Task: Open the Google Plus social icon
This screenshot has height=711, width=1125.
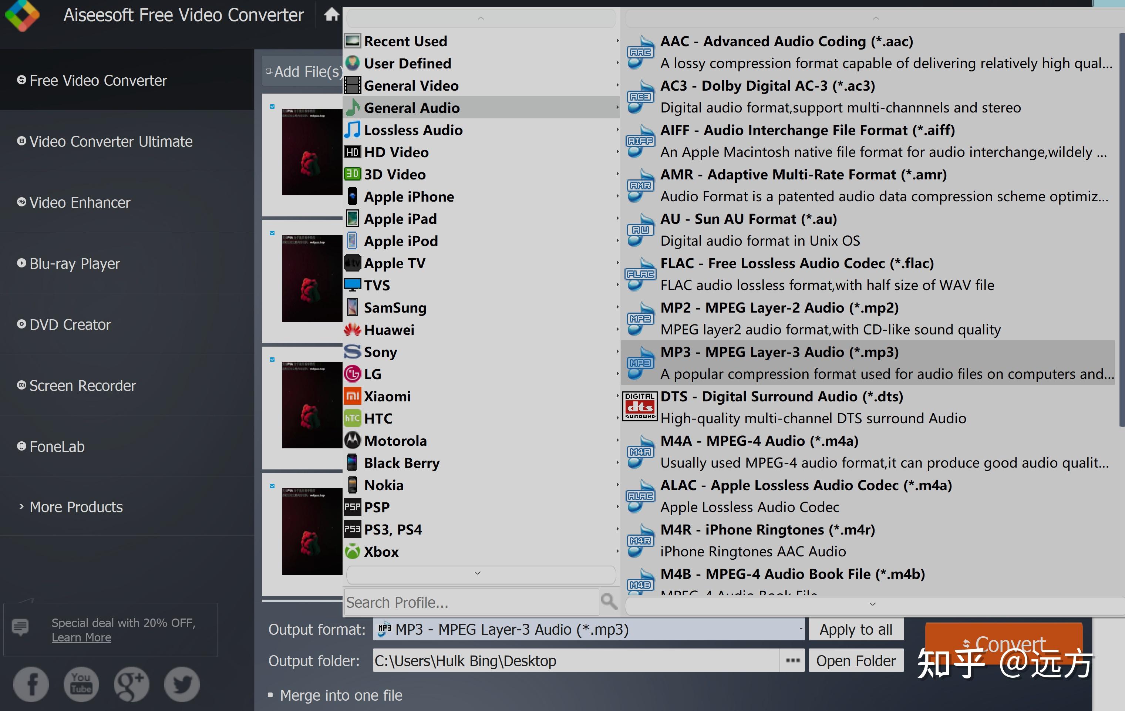Action: [131, 684]
